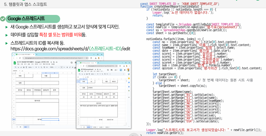The width and height of the screenshot is (266, 136).
Task: Select the 평가의견 header cell in the template window
Action: coord(37,101)
